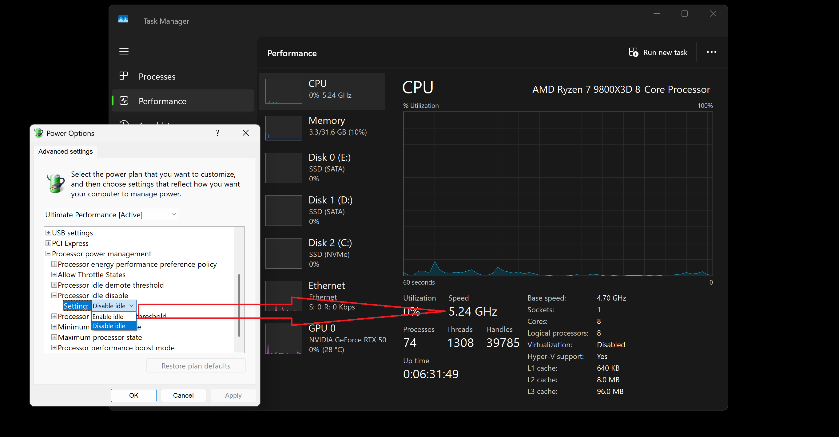
Task: Click the Disk 2 SSD (NVMe) label
Action: (329, 254)
